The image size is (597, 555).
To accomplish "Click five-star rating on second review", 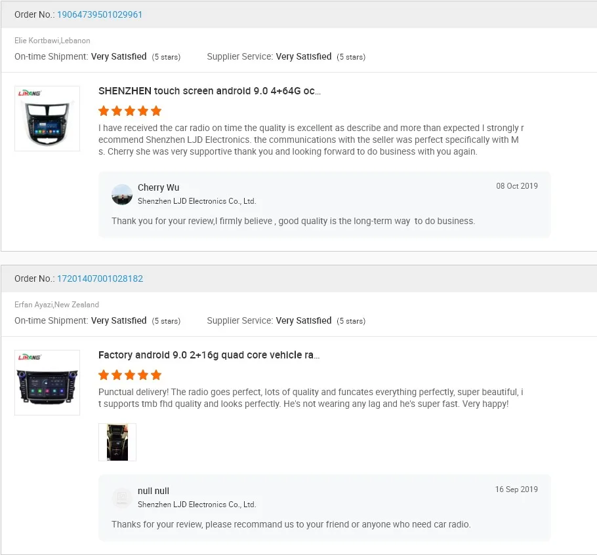I will point(130,375).
